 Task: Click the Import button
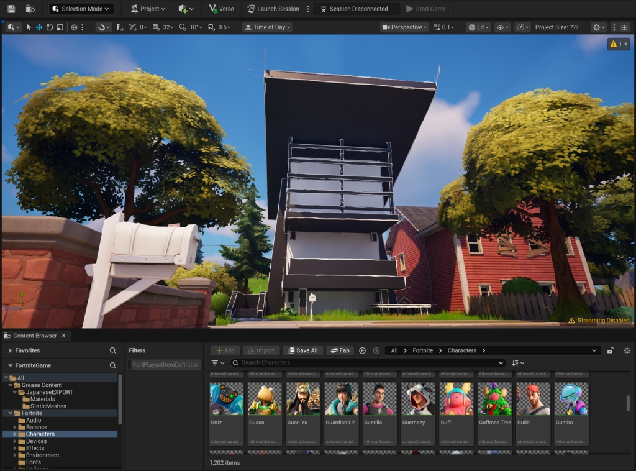tap(261, 350)
